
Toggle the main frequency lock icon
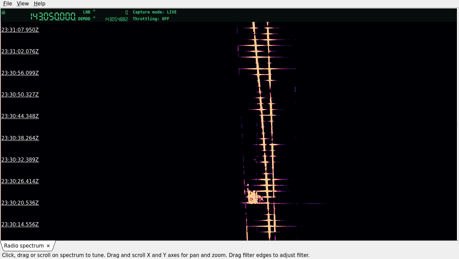click(x=3, y=12)
